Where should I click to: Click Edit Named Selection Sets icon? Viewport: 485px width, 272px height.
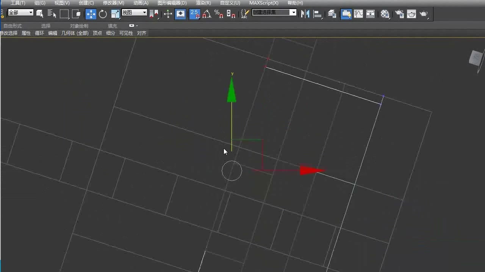tap(245, 14)
